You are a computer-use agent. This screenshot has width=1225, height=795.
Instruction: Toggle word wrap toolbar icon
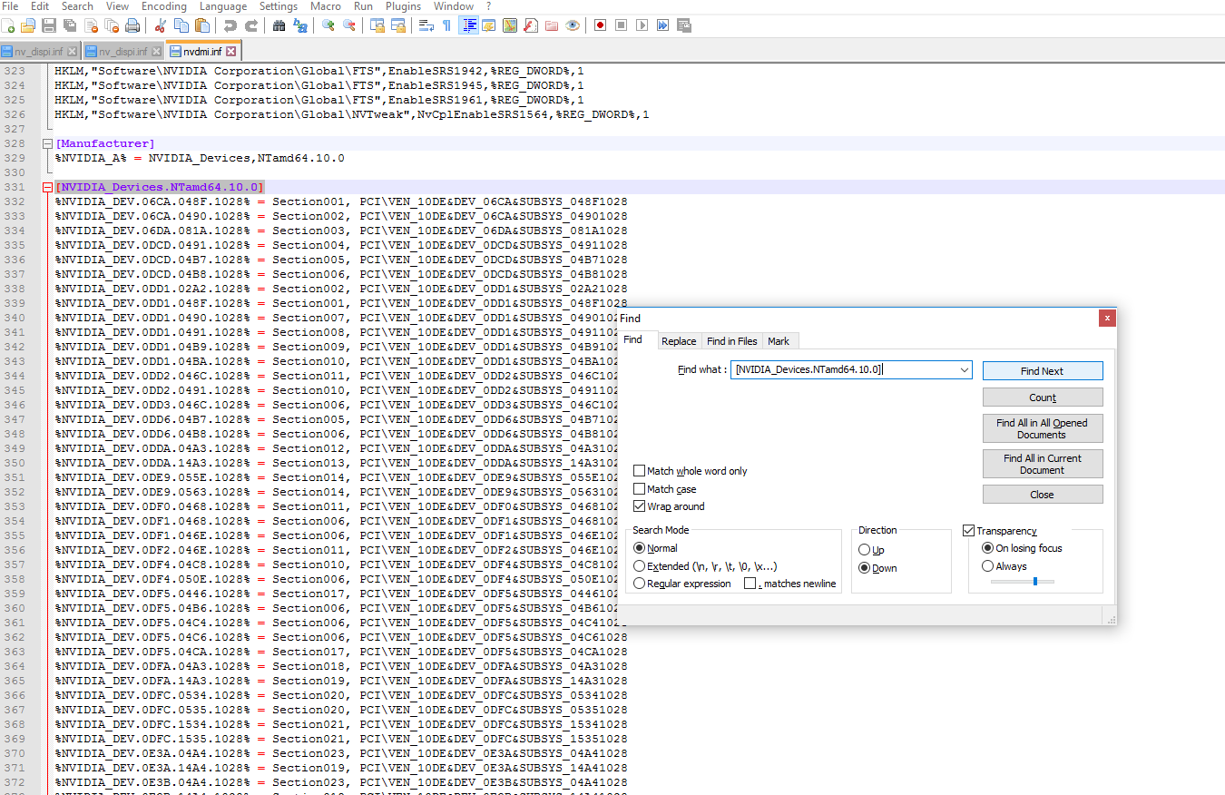click(x=426, y=25)
